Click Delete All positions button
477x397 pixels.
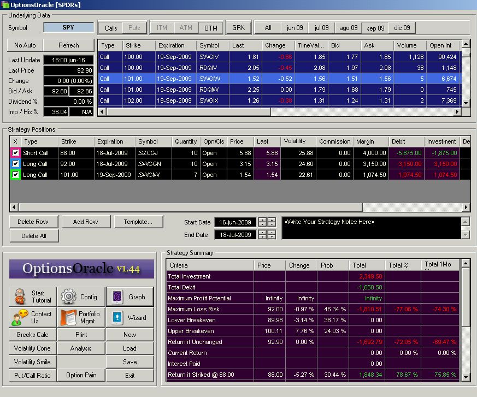34,236
